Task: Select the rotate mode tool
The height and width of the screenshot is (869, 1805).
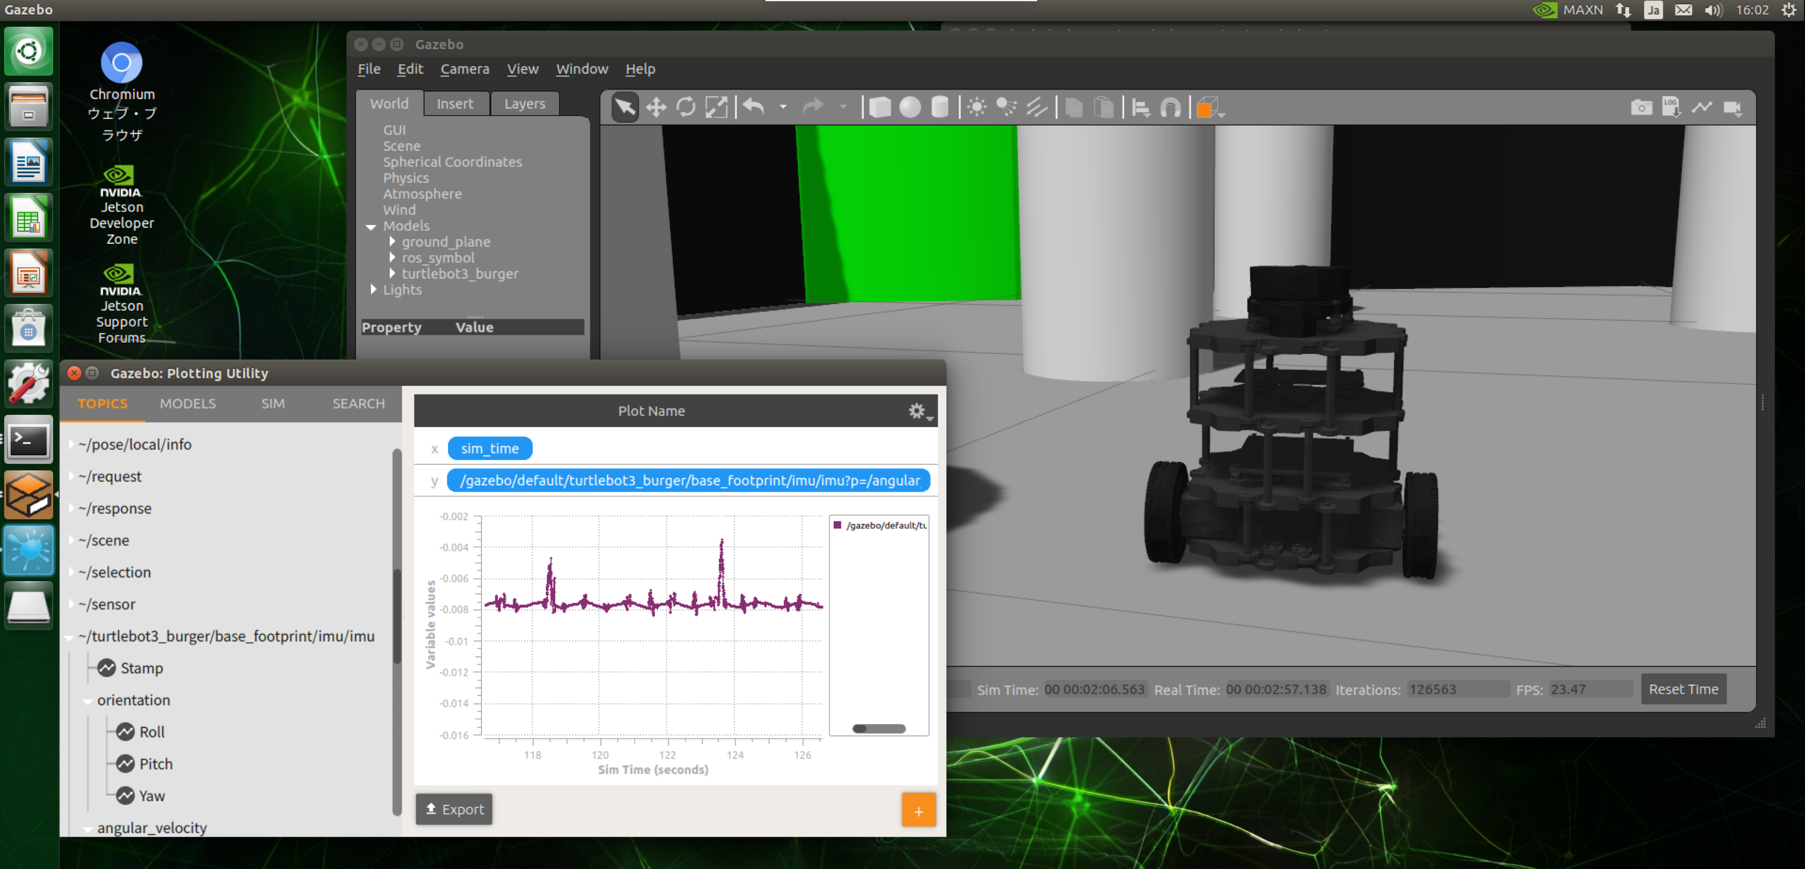Action: (685, 108)
